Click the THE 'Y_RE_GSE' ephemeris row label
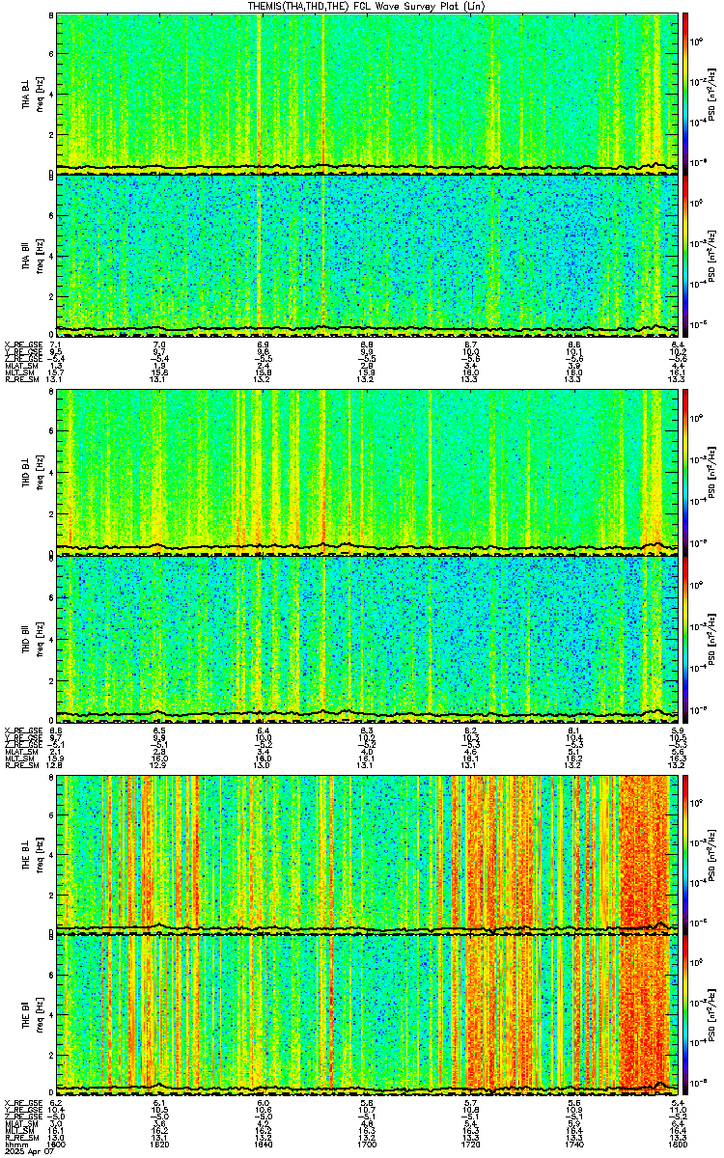Image resolution: width=724 pixels, height=1158 pixels. [21, 1110]
